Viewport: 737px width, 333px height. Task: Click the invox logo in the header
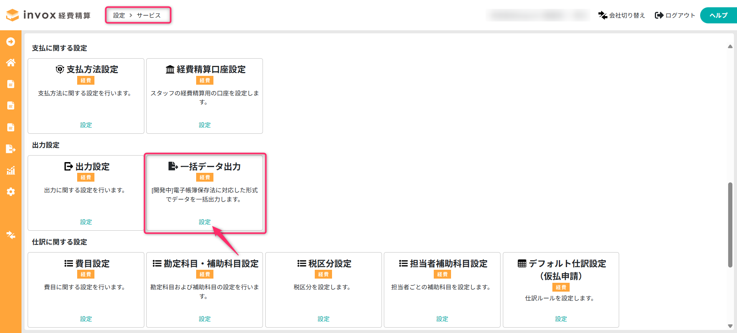tap(48, 15)
